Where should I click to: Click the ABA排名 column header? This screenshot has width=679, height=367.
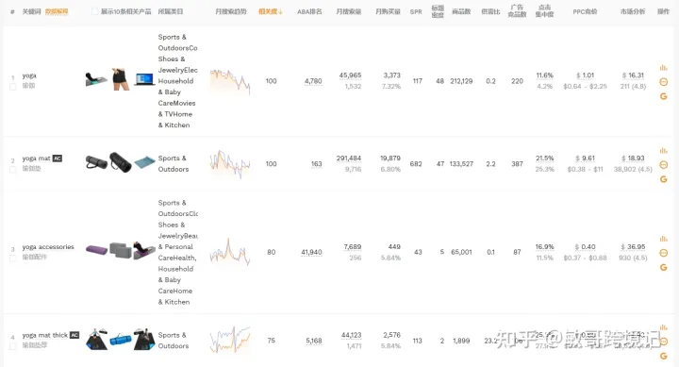[x=309, y=11]
